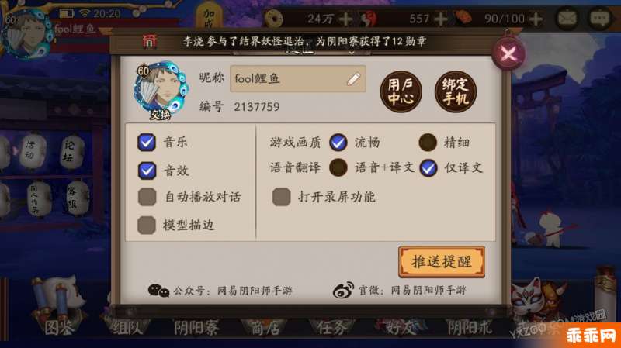
Task: Enable 模型描边 model outline checkbox
Action: click(x=147, y=225)
